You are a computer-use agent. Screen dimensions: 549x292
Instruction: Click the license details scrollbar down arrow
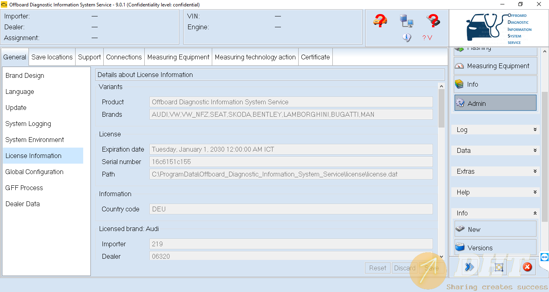coord(441,257)
